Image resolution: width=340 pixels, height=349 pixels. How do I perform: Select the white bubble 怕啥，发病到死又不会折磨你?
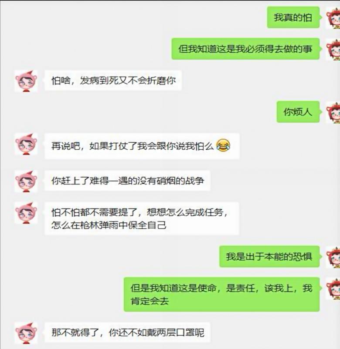click(x=113, y=81)
